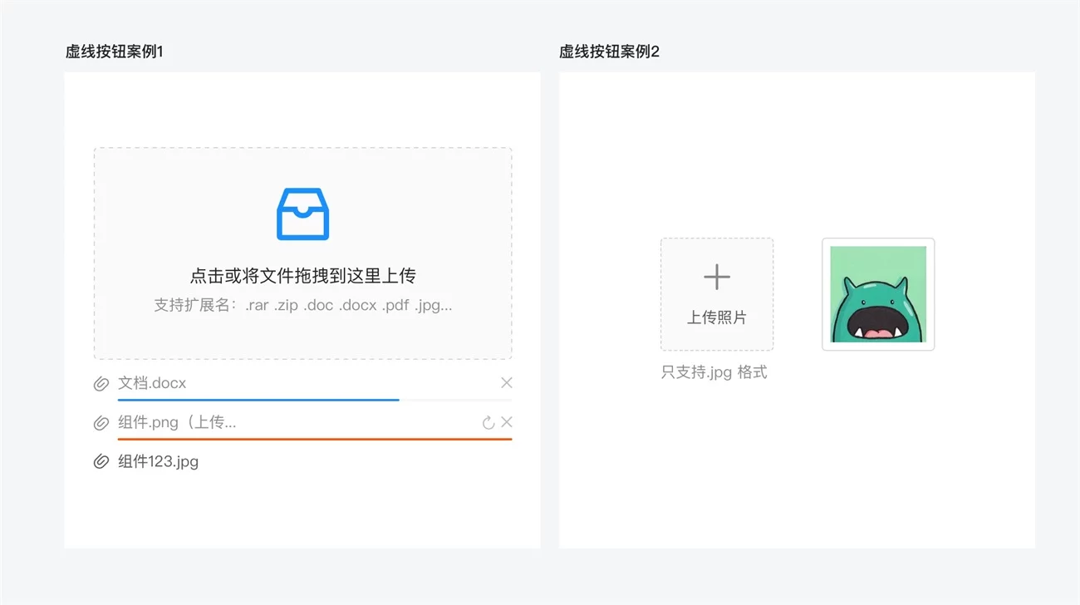Click the paperclip icon beside 组件.png
Screen dimensions: 1080x605
(101, 423)
